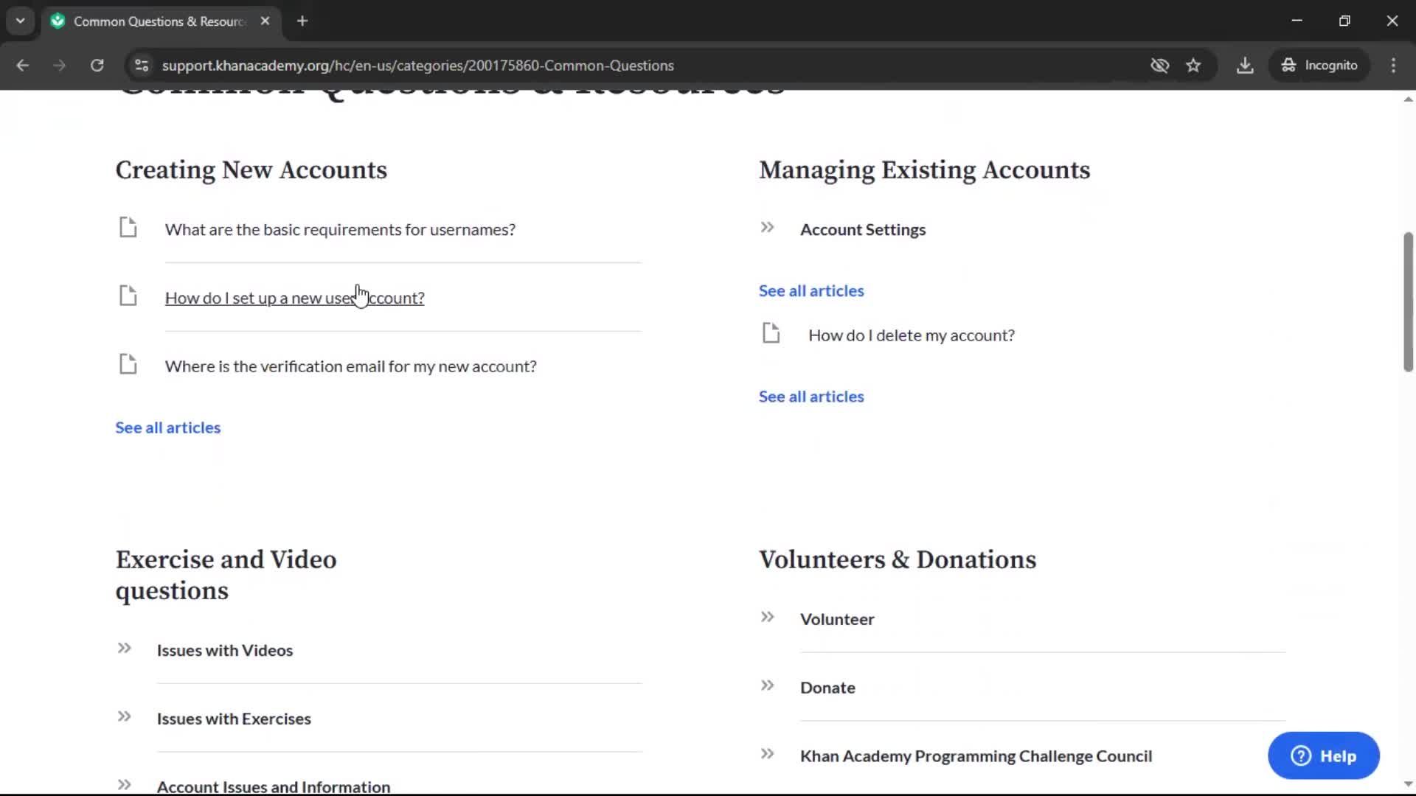Click document icon beside verification email article
Screen dimensions: 1416x796
point(128,365)
